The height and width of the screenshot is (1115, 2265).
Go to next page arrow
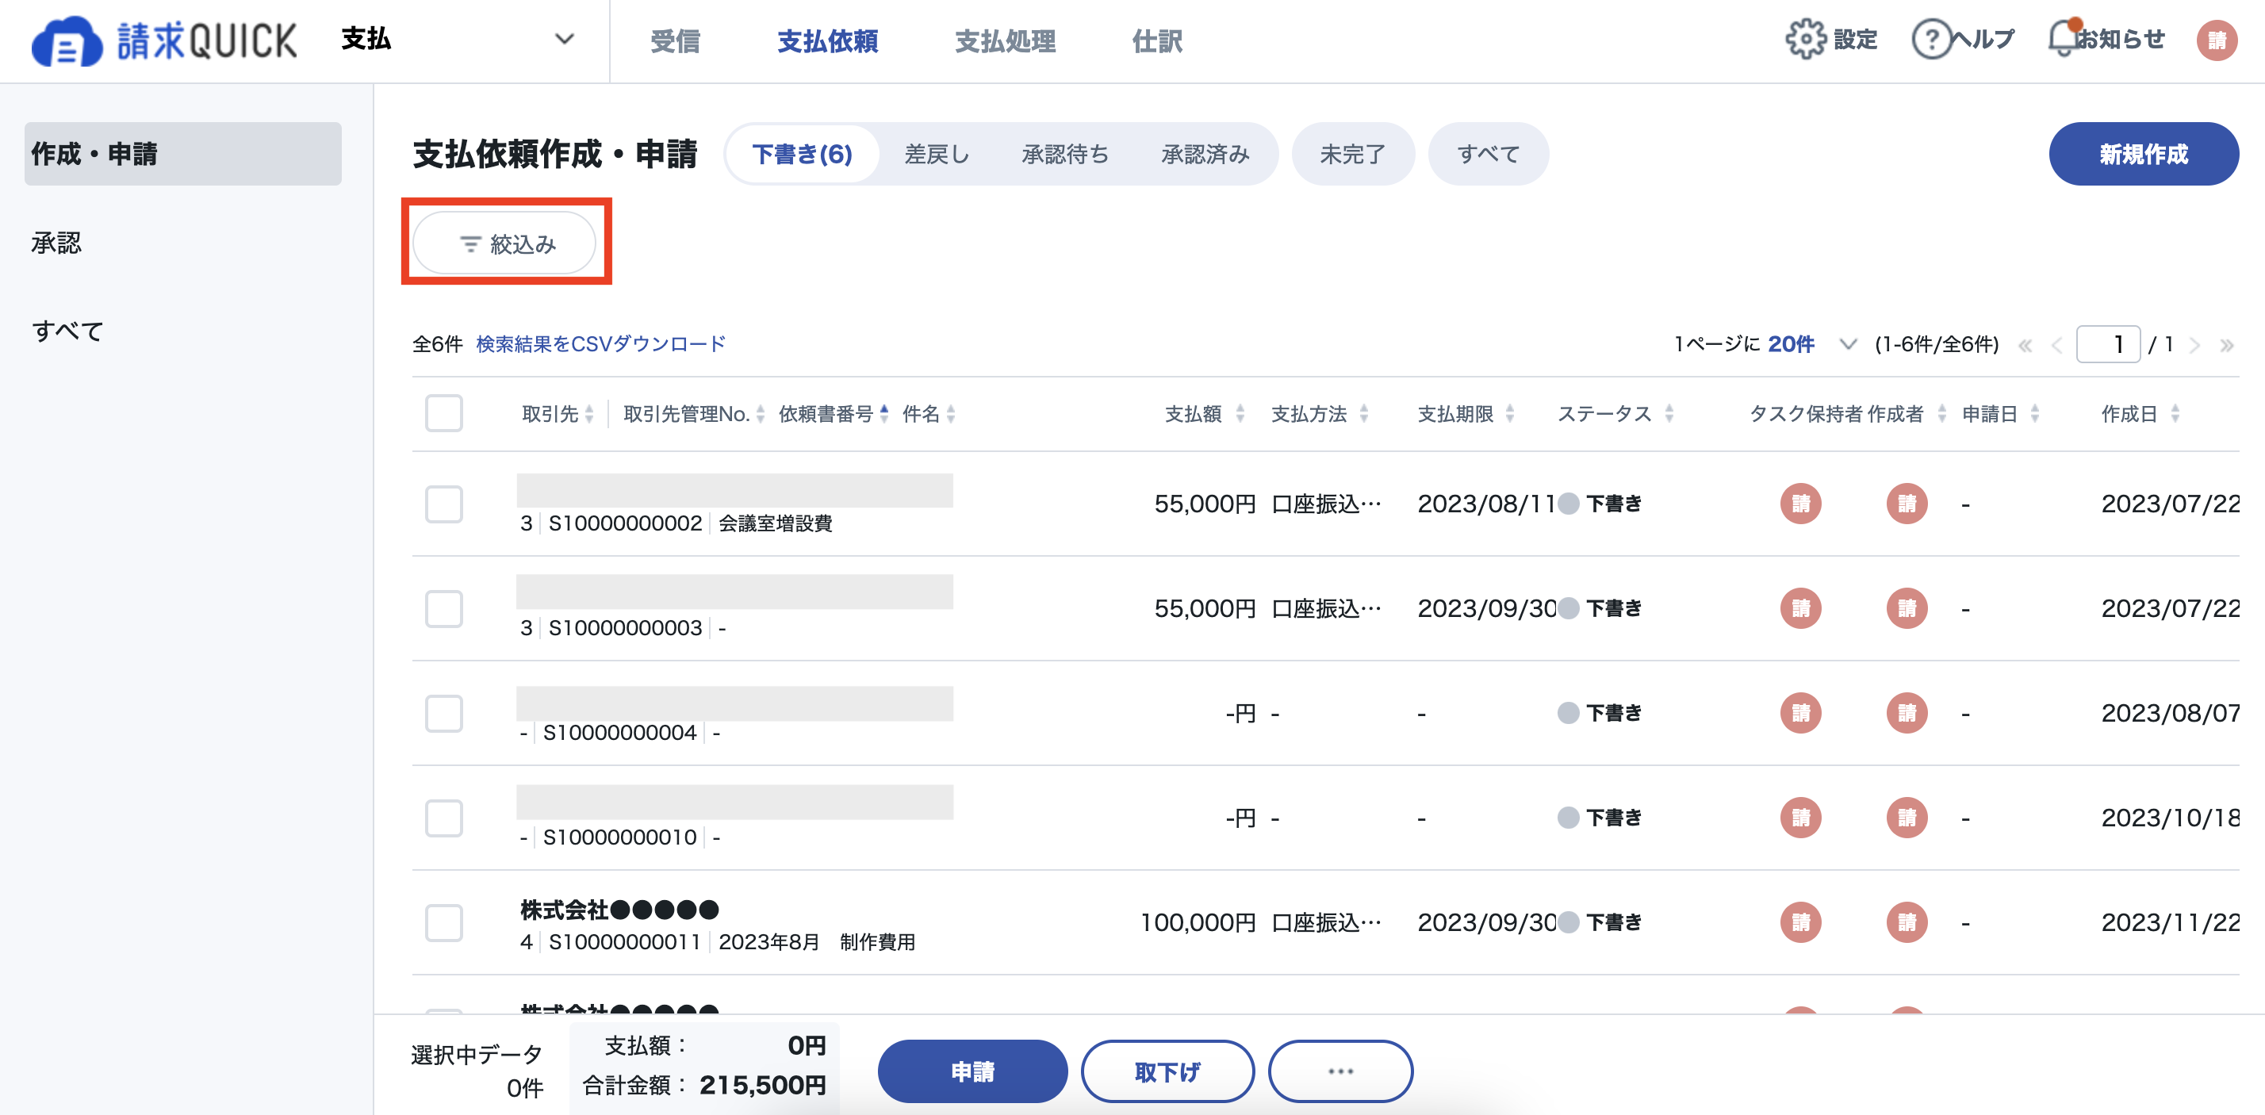point(2194,345)
